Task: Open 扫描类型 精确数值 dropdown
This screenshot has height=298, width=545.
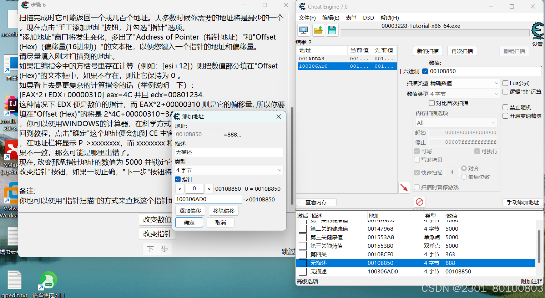Action: (464, 83)
